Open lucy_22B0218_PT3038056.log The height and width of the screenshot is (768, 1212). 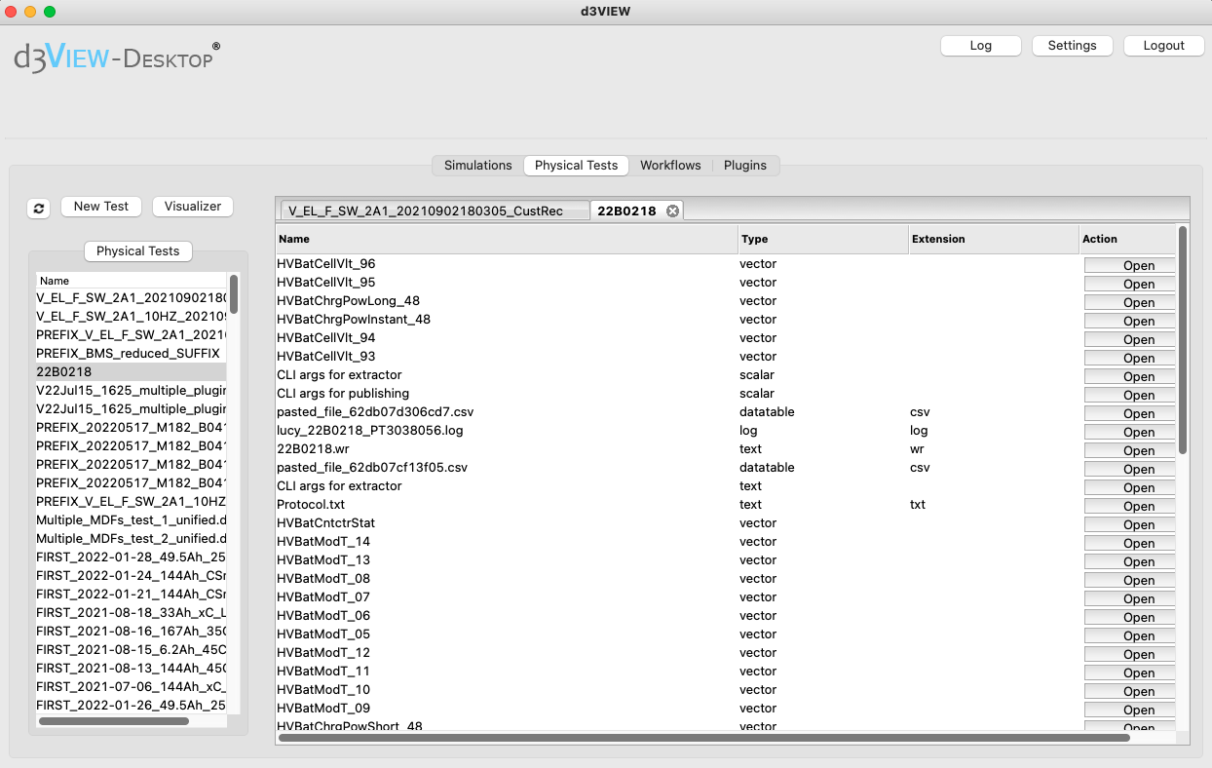pos(1130,432)
